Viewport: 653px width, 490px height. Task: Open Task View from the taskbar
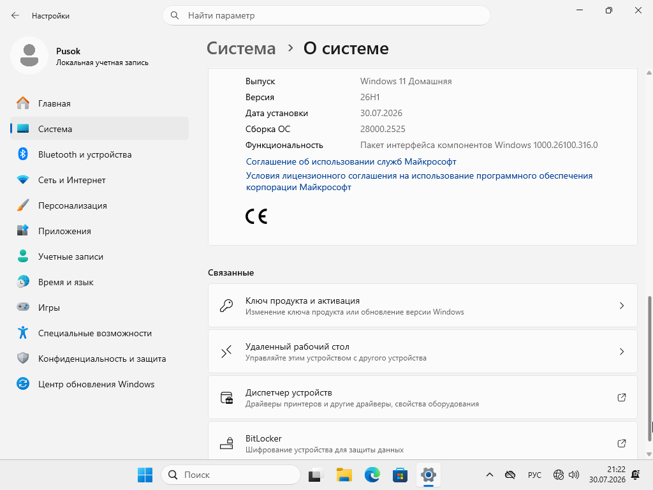click(316, 475)
